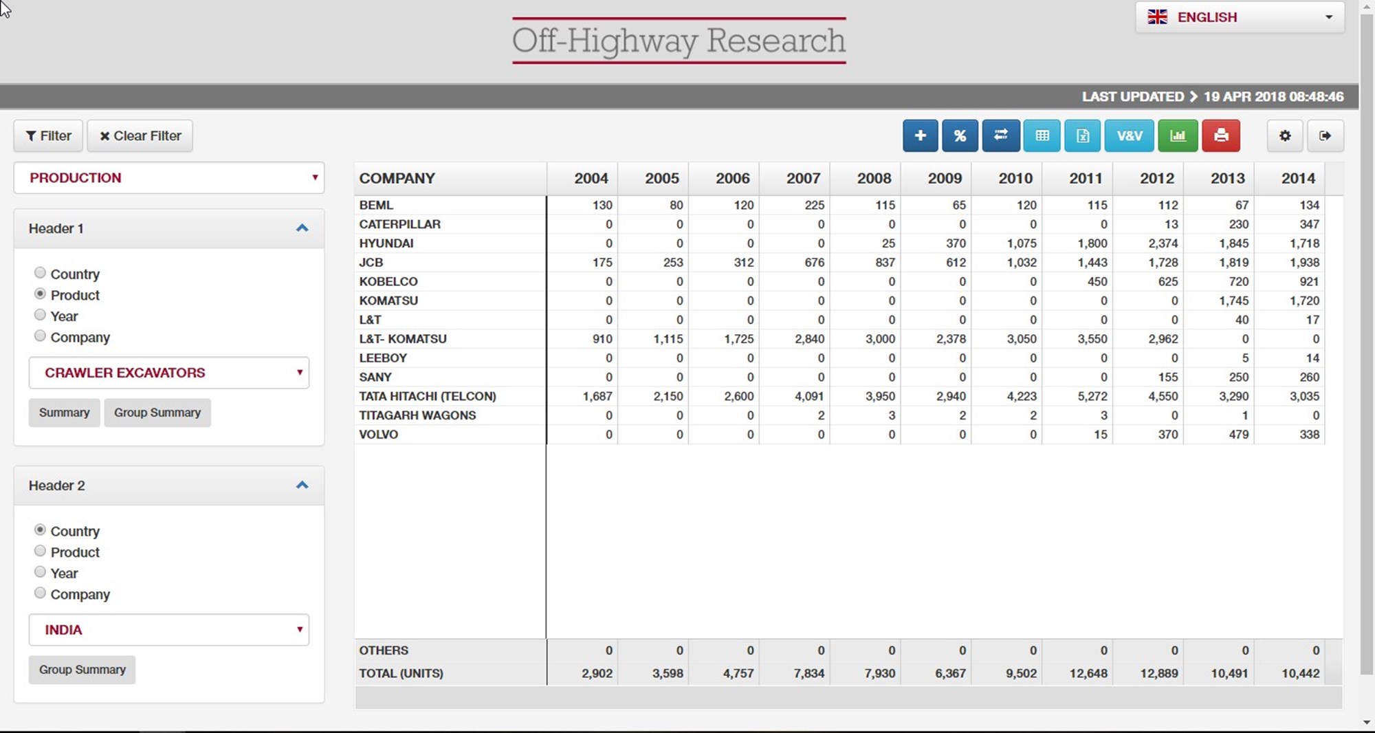Open the PRODUCTION dropdown
This screenshot has height=733, width=1375.
tap(168, 178)
